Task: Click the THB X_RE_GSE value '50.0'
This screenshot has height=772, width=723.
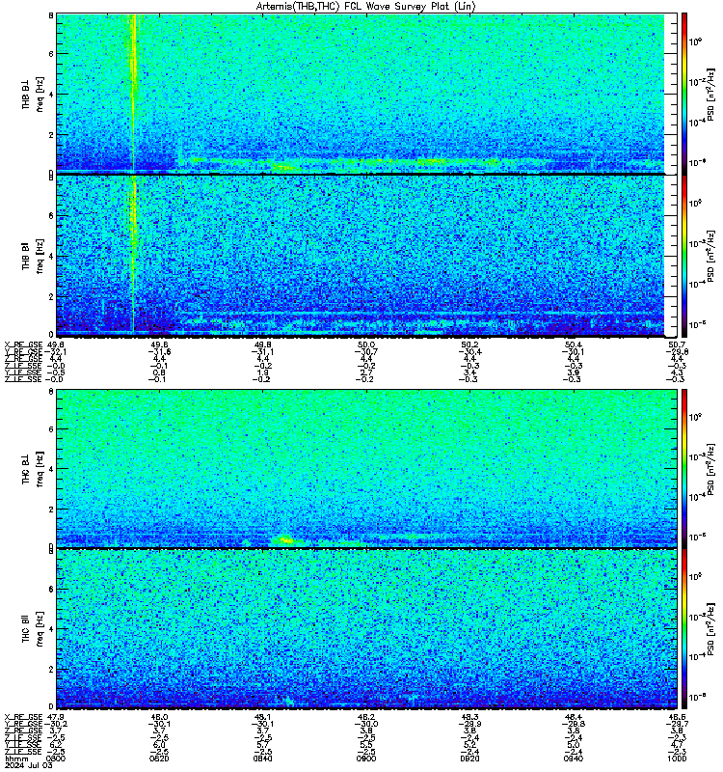Action: 366,345
